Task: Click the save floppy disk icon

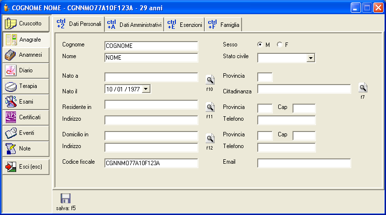Action: pyautogui.click(x=66, y=198)
